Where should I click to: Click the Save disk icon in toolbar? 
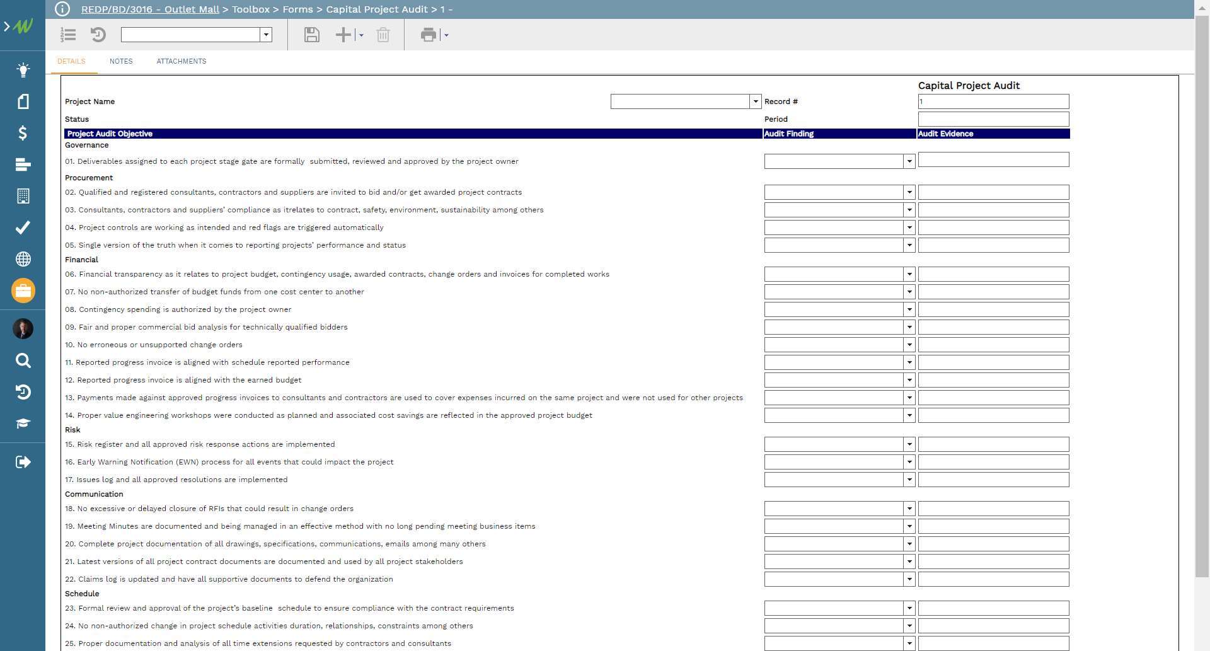(x=311, y=35)
